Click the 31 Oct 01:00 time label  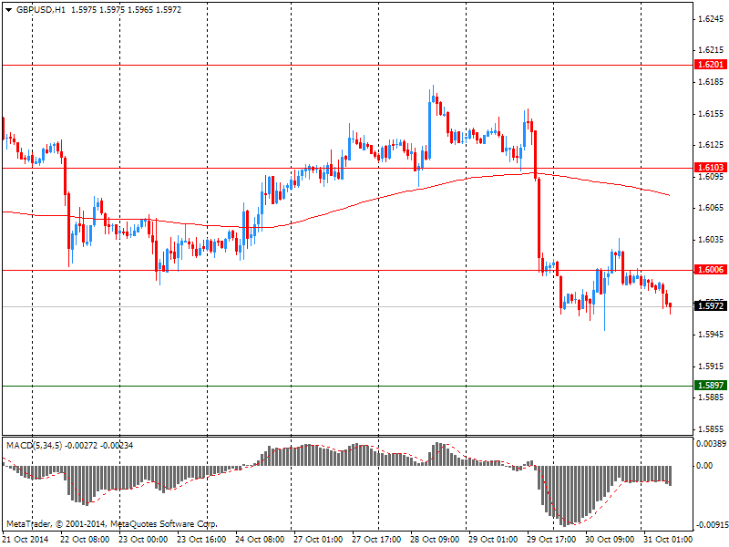point(668,540)
